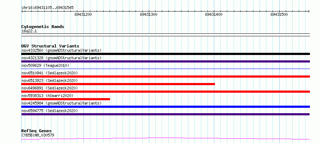The image size is (320, 143).
Task: Click the bright blue nsv4245984 variant bar
Action: coord(165,107)
